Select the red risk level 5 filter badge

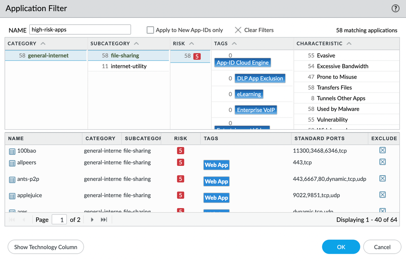pyautogui.click(x=197, y=56)
